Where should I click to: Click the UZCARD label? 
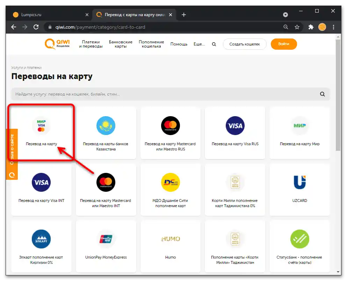coord(299,201)
